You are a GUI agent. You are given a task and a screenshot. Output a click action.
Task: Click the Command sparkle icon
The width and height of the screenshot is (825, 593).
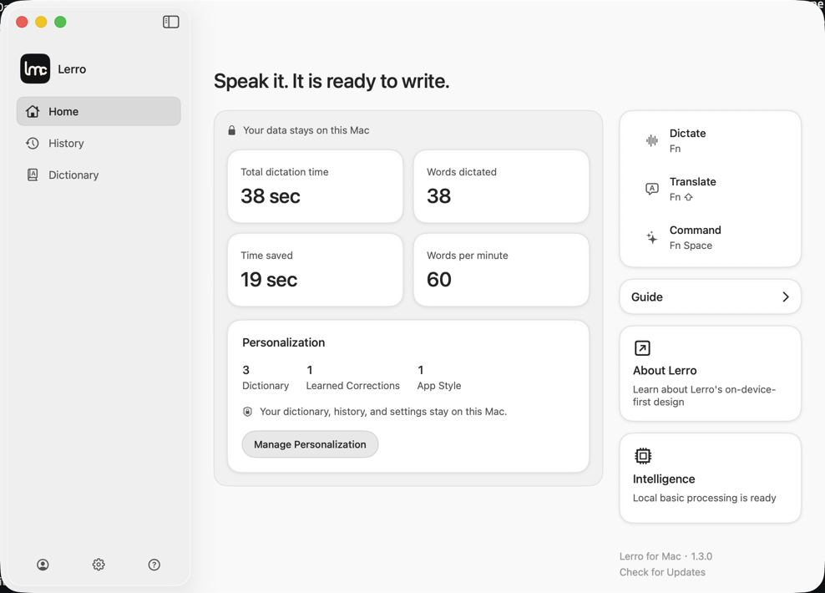tap(652, 237)
